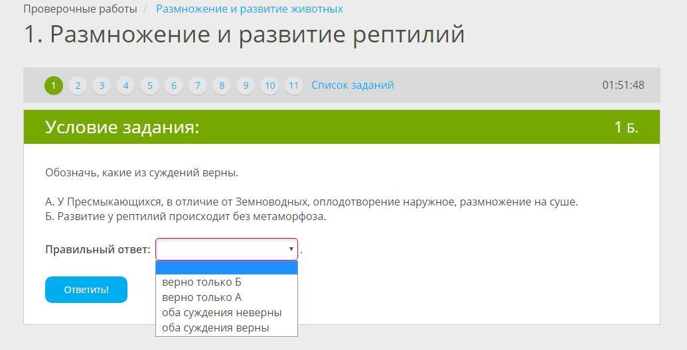687x350 pixels.
Task: Click statement Б about метаморфоза
Action: (186, 217)
